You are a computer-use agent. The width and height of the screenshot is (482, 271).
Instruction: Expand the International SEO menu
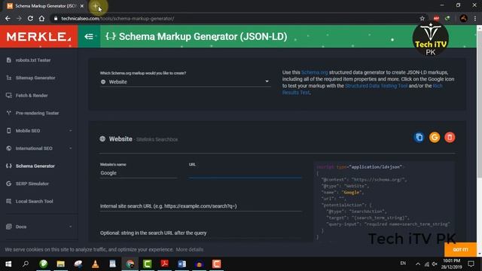(x=38, y=148)
